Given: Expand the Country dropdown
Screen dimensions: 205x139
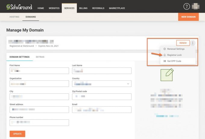Looking at the screenshot, I should (128, 84).
